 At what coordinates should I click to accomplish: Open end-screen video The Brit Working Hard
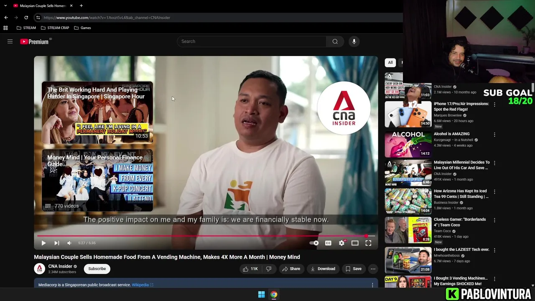point(97,113)
